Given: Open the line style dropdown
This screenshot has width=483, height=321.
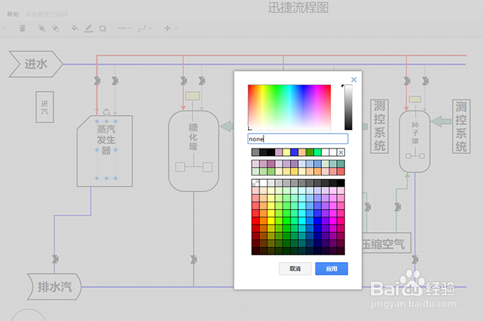Looking at the screenshot, I should pos(124,28).
